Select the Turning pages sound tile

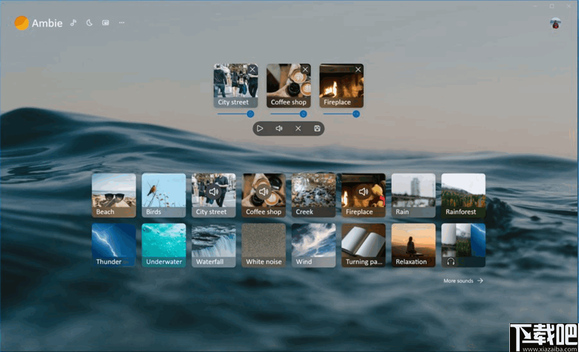point(363,245)
